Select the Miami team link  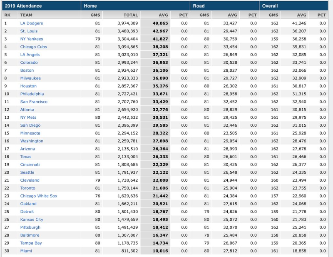click(26, 251)
